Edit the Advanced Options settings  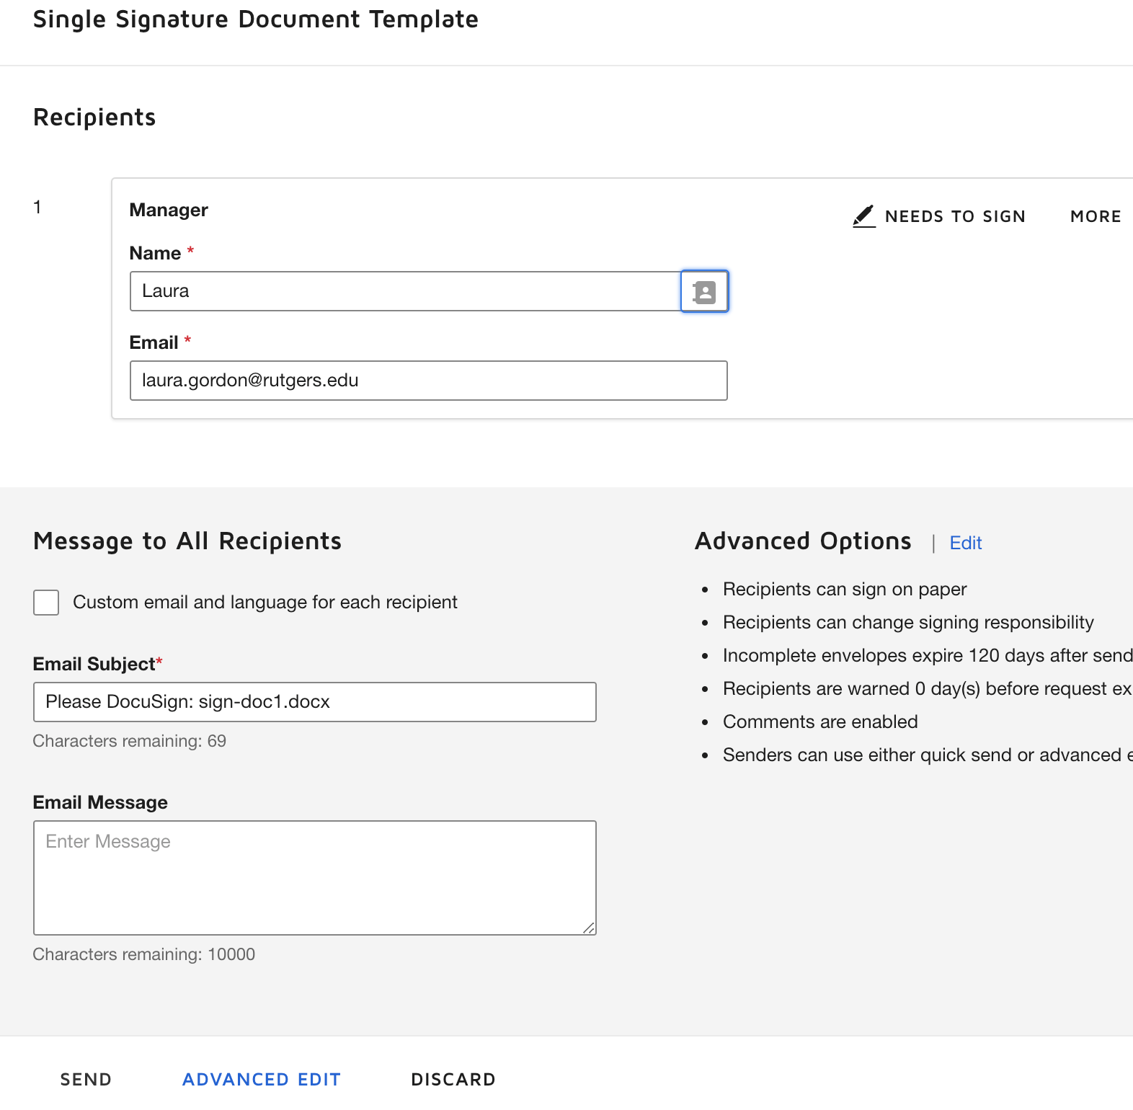(x=966, y=543)
